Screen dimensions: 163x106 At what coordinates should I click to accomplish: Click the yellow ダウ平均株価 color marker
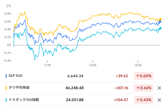[6, 88]
